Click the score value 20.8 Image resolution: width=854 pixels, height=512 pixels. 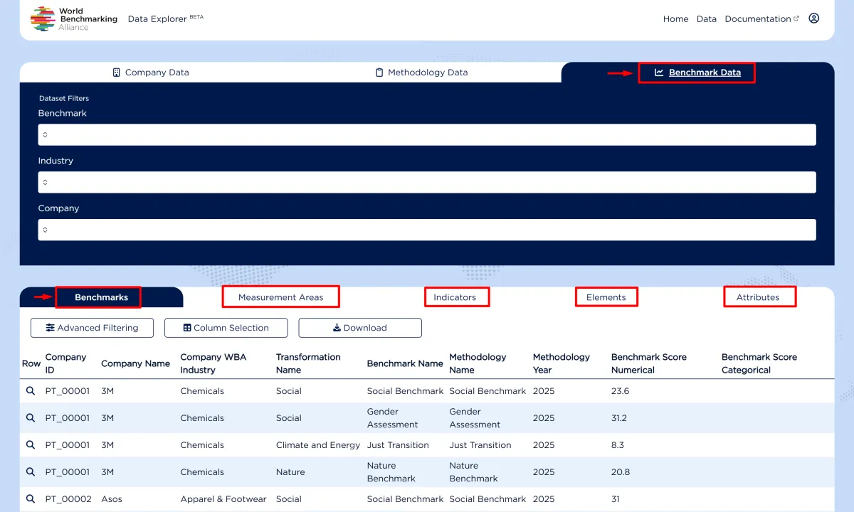point(621,472)
